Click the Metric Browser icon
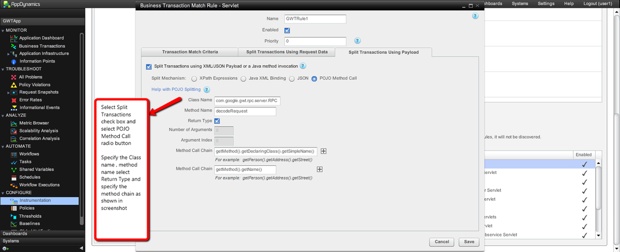 pos(14,123)
